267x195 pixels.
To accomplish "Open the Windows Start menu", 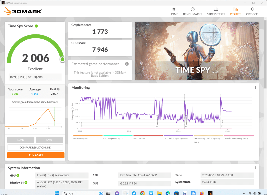I will coord(57,193).
